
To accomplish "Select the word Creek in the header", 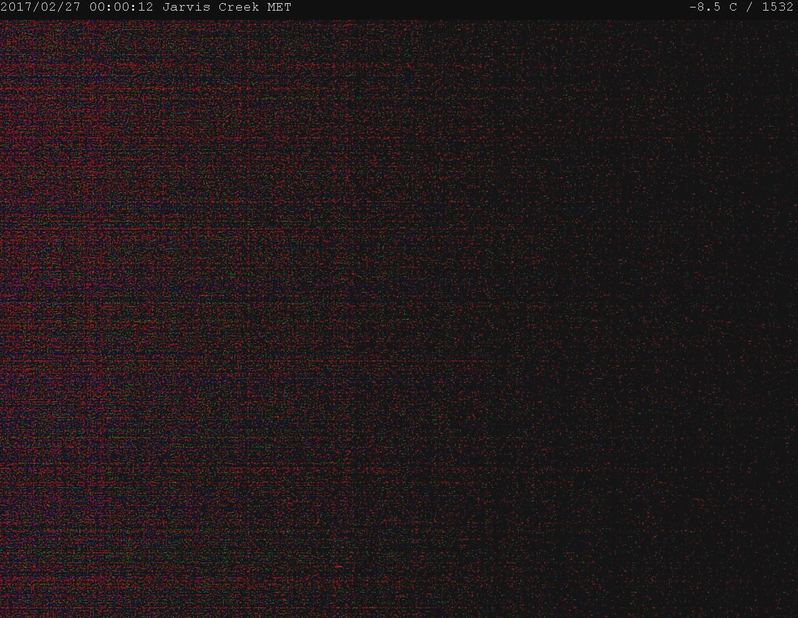I will point(239,7).
